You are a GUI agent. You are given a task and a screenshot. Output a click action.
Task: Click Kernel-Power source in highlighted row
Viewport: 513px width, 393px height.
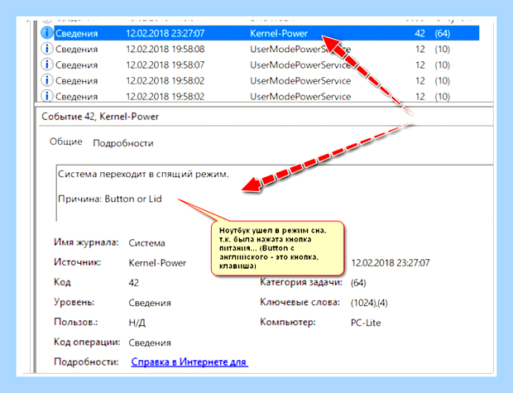coord(279,33)
